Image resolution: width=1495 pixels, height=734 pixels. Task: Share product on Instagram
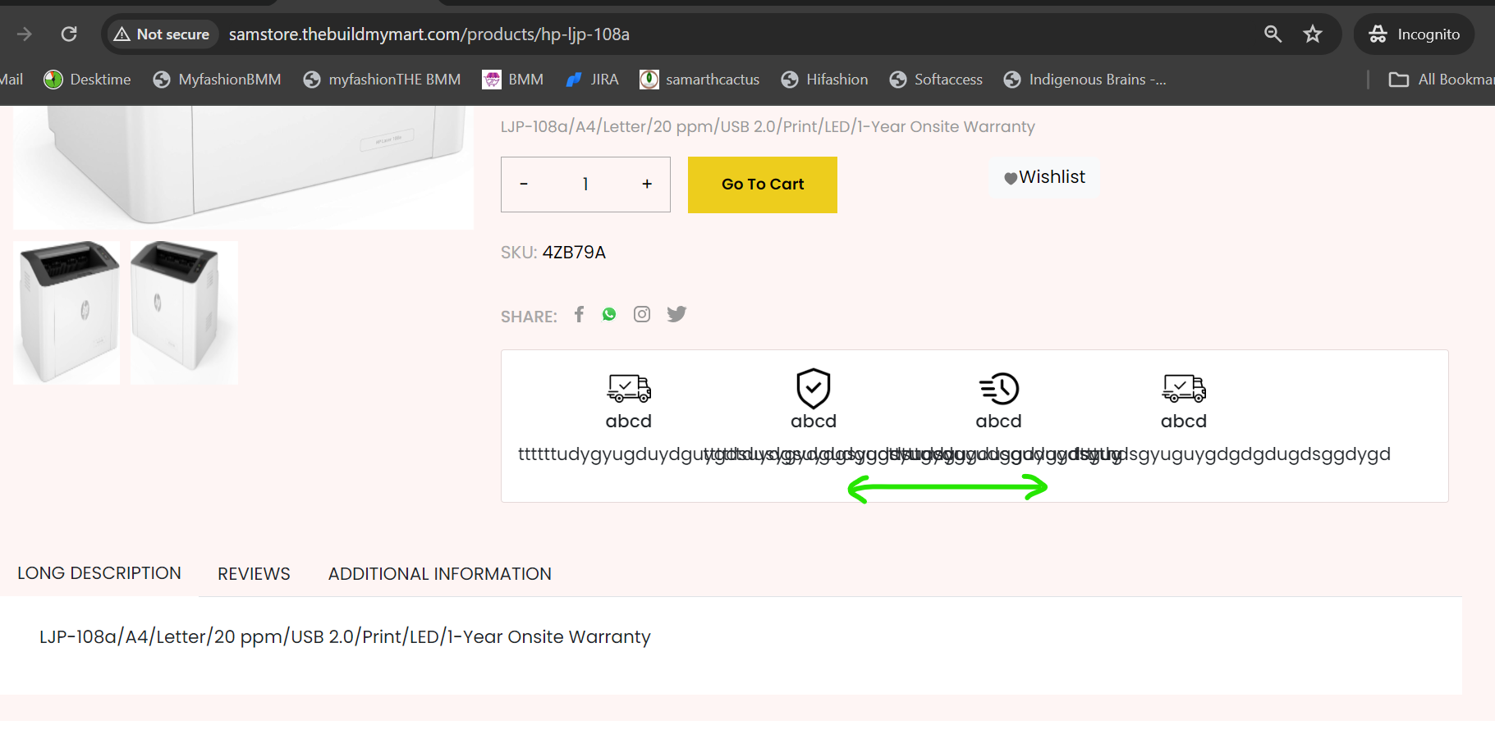pyautogui.click(x=642, y=314)
